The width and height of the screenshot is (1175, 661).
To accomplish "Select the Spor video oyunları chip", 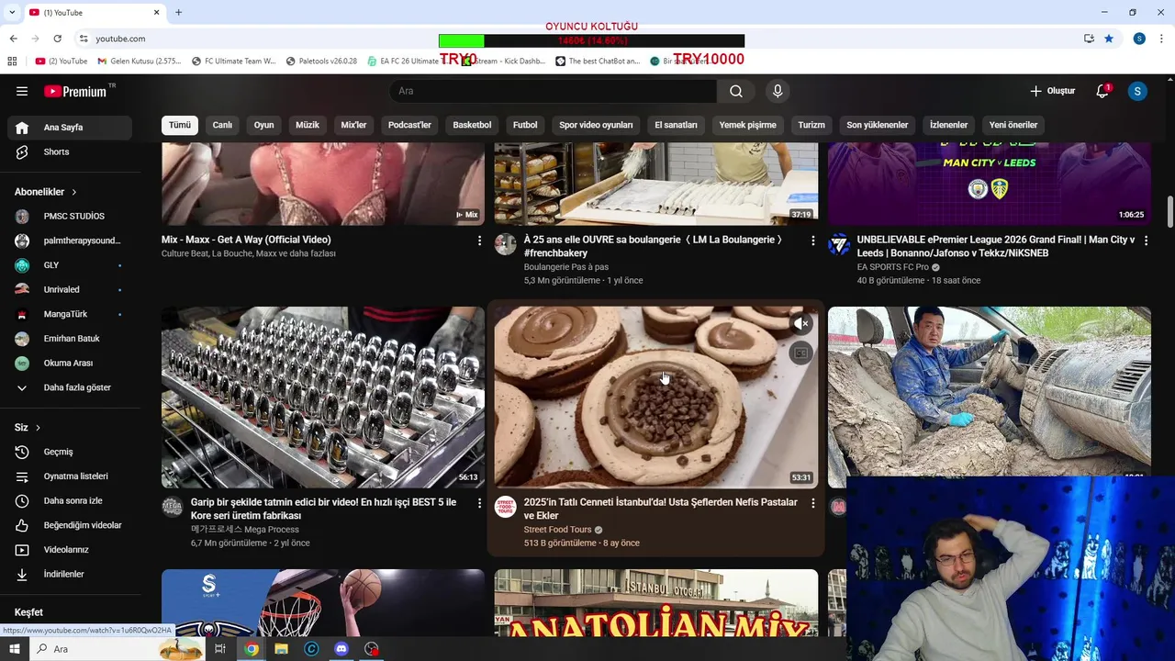I will coord(596,125).
